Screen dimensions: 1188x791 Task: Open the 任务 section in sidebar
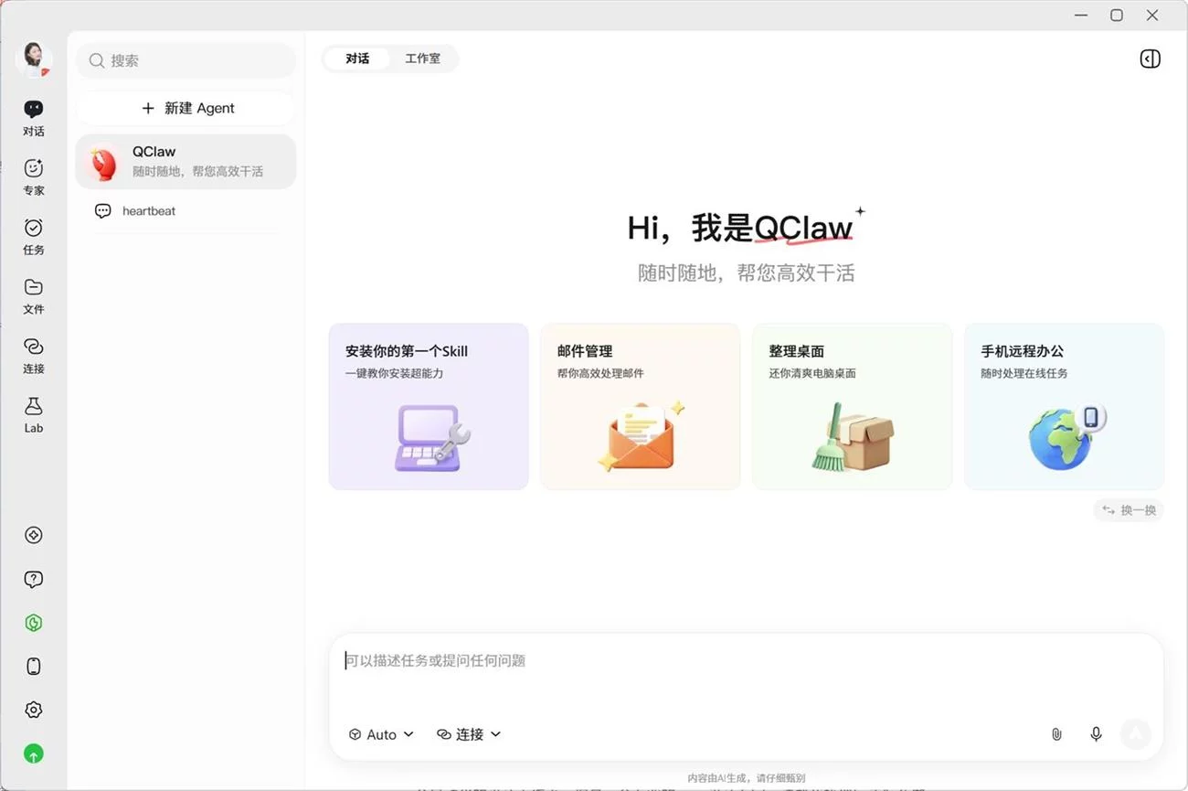point(34,237)
